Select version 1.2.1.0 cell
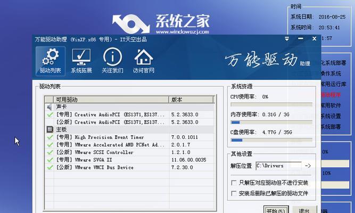Viewport: 355px width, 213px height. click(x=180, y=152)
